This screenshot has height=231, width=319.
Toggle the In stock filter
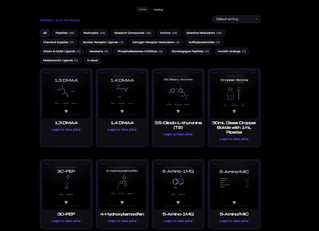click(93, 61)
